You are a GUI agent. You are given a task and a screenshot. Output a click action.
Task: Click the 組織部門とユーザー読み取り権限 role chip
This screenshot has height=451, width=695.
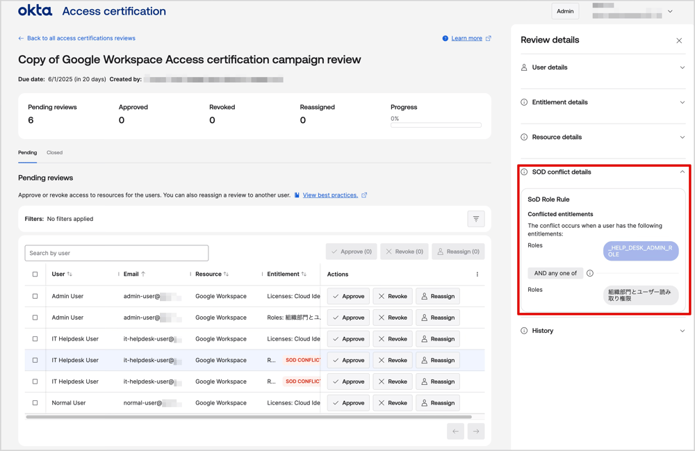pos(641,295)
